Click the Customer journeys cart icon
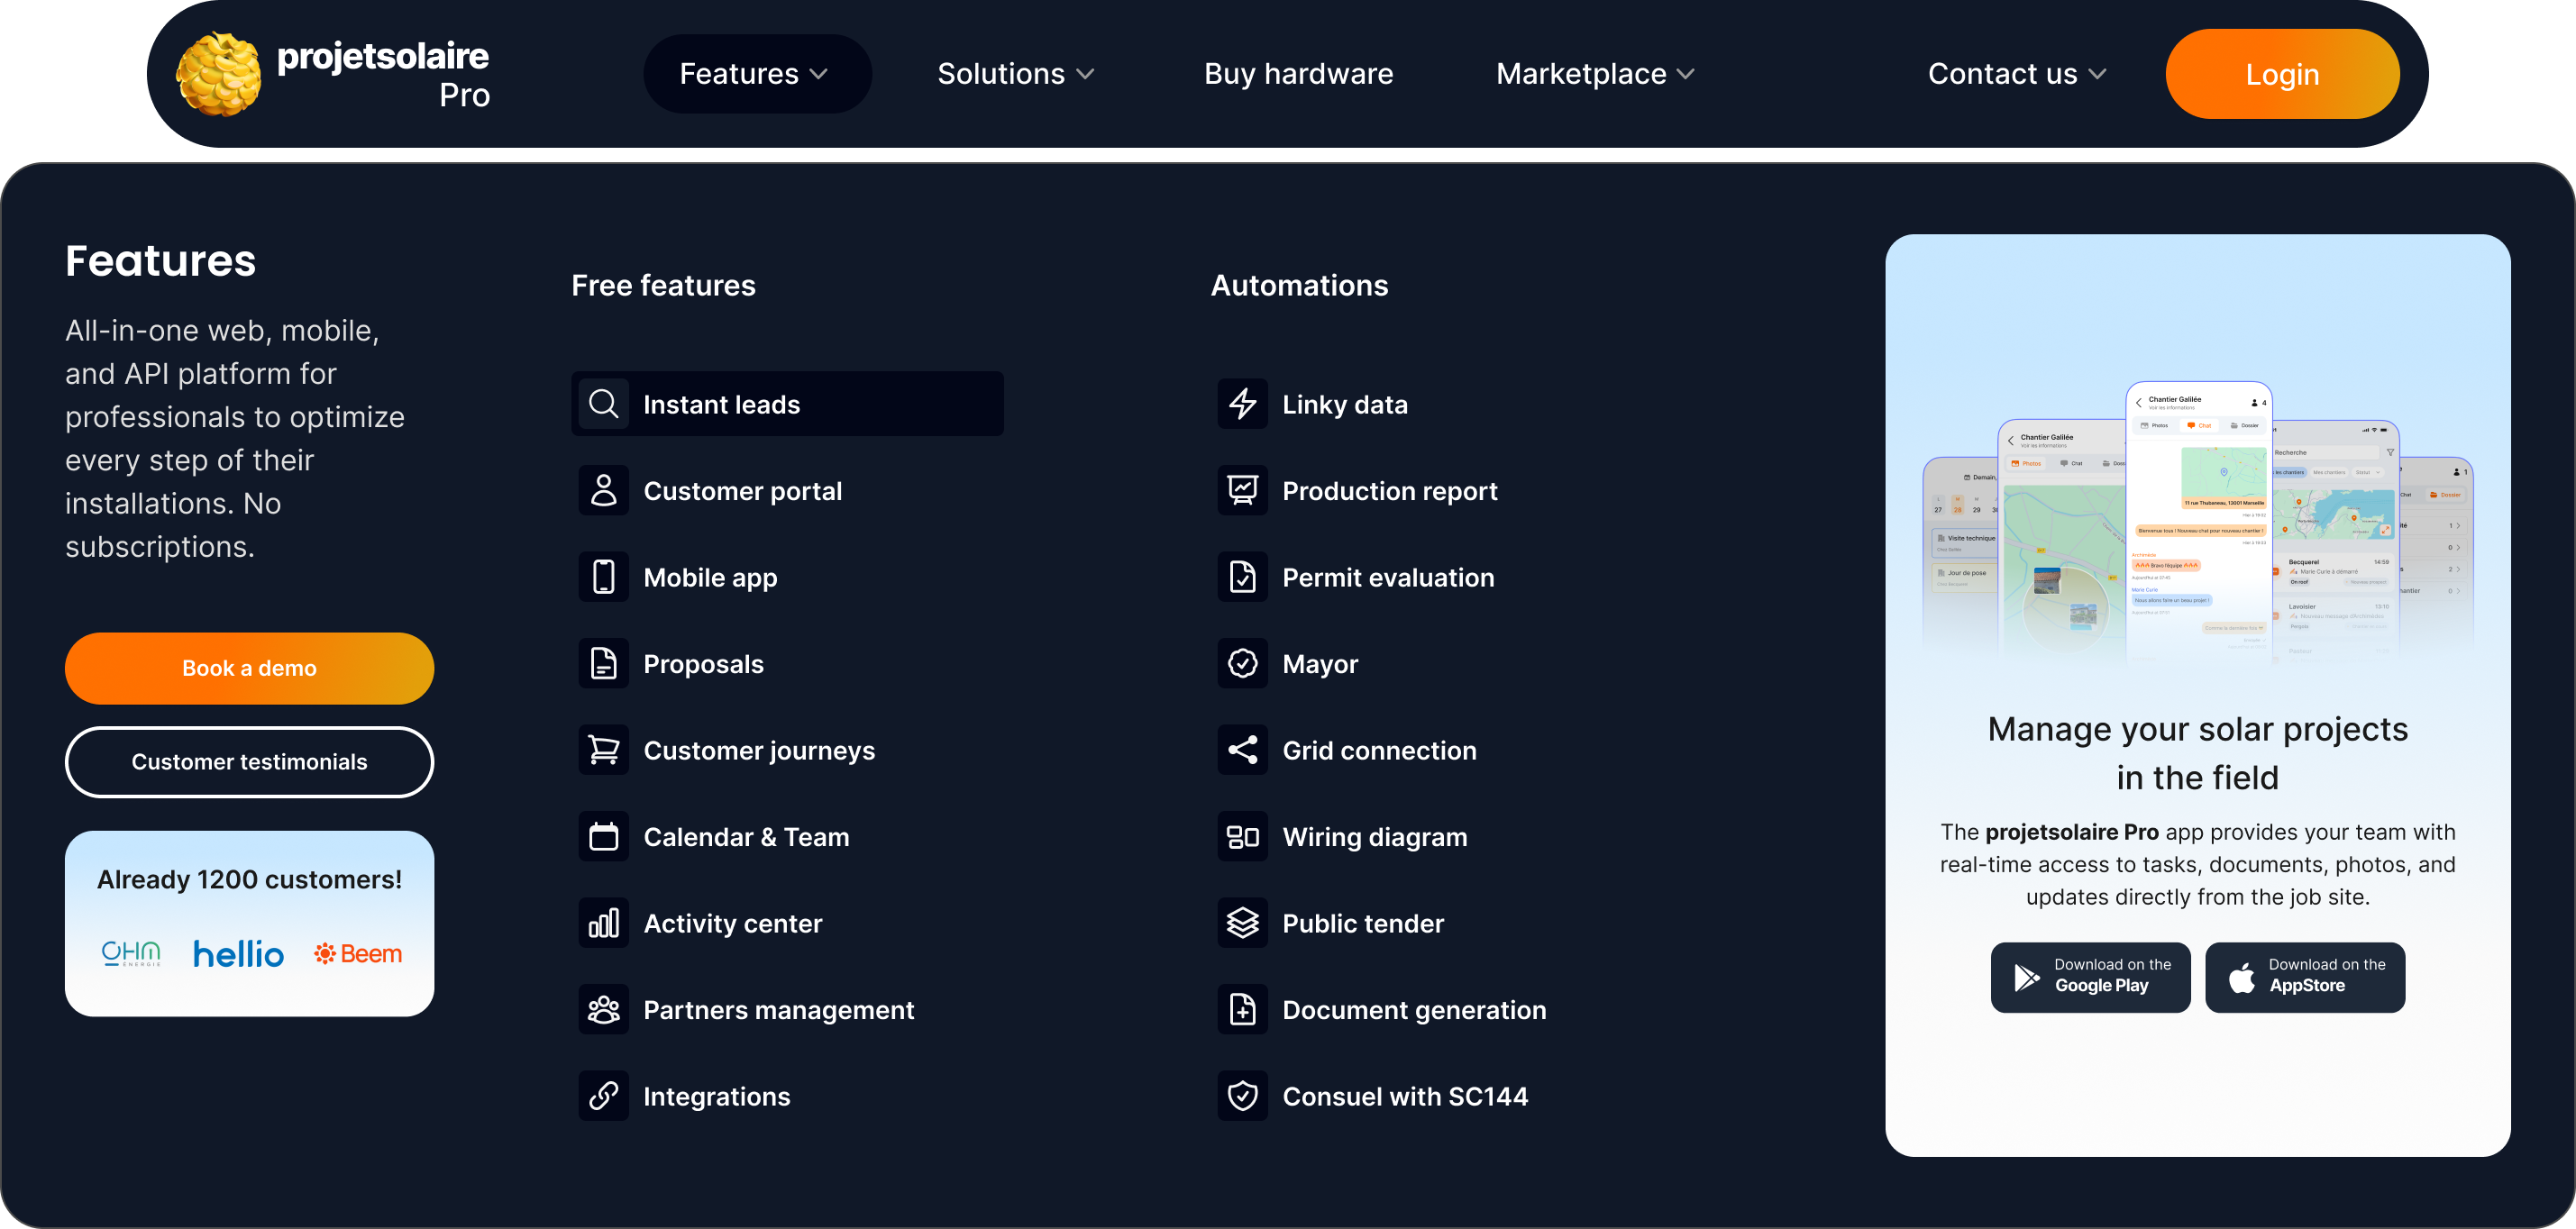 (603, 750)
